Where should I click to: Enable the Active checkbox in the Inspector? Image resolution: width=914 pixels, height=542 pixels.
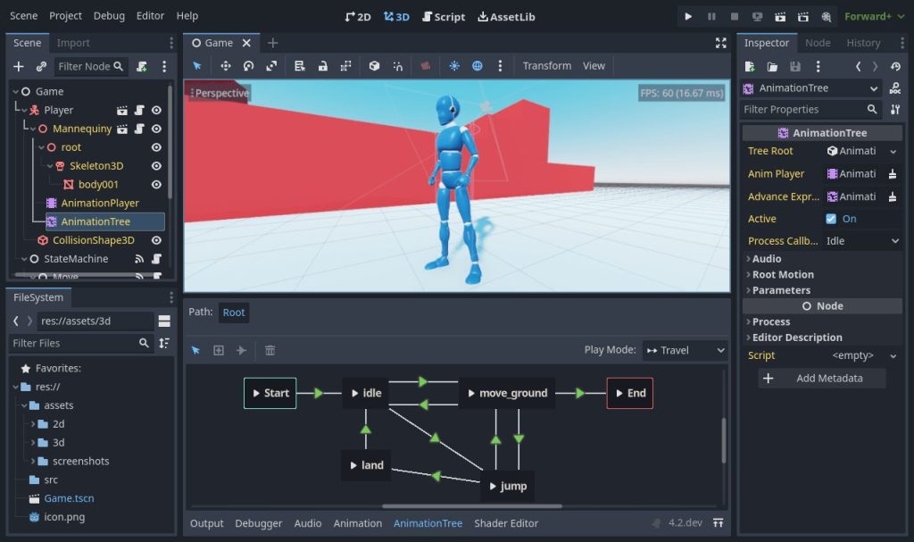(834, 218)
